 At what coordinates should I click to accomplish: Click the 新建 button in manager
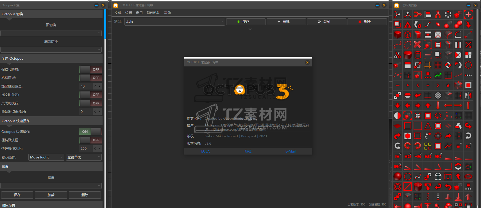(286, 22)
